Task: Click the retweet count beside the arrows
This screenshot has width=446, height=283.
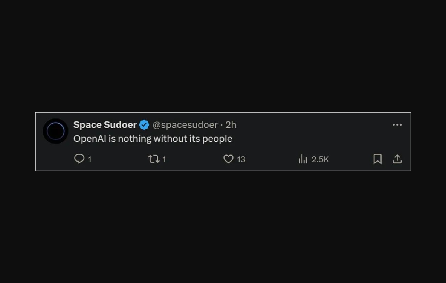Action: 164,160
